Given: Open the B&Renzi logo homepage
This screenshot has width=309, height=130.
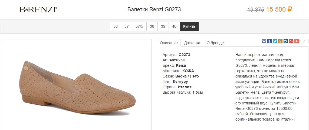Looking at the screenshot, I should 38,10.
